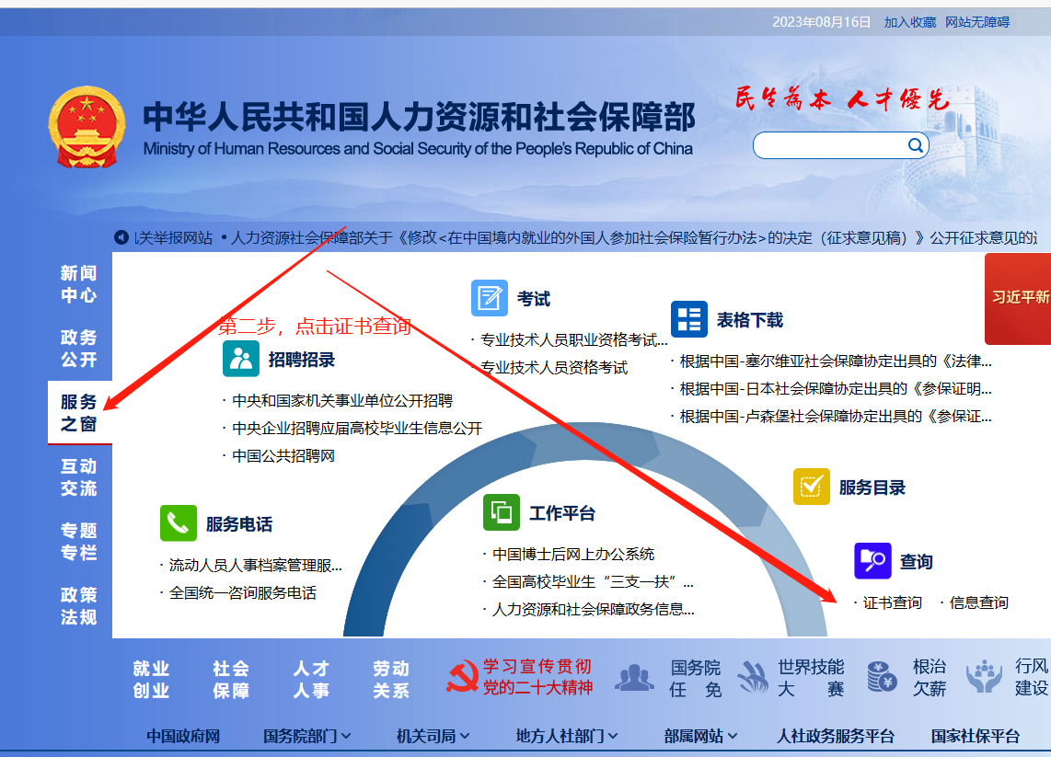Open the 劳动关系 category

391,680
